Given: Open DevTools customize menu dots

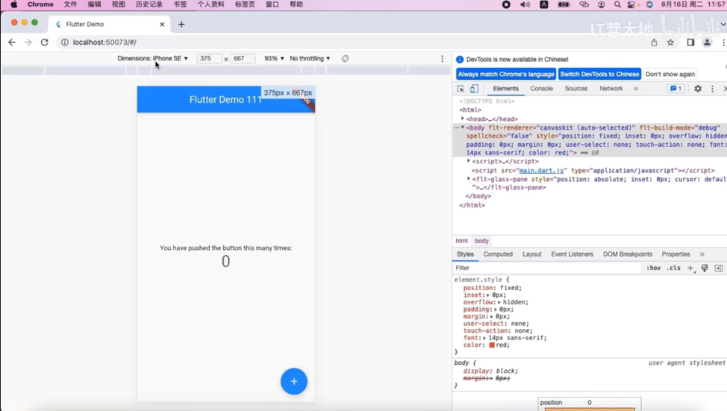Looking at the screenshot, I should (713, 89).
